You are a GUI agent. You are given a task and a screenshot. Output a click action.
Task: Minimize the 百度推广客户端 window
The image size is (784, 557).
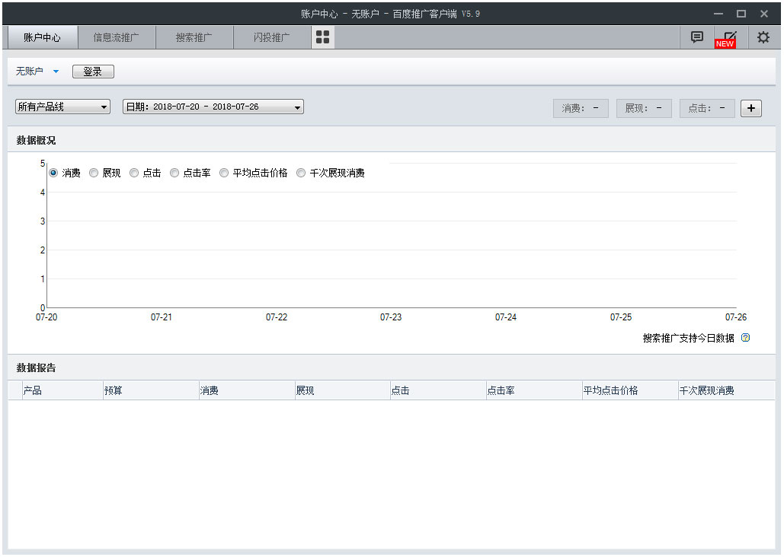718,14
